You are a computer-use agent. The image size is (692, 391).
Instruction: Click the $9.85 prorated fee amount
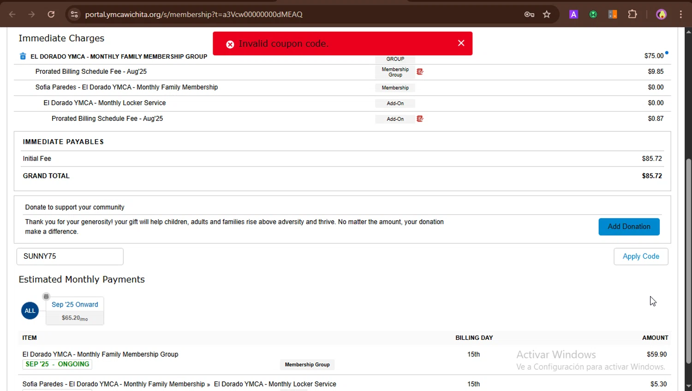(656, 71)
